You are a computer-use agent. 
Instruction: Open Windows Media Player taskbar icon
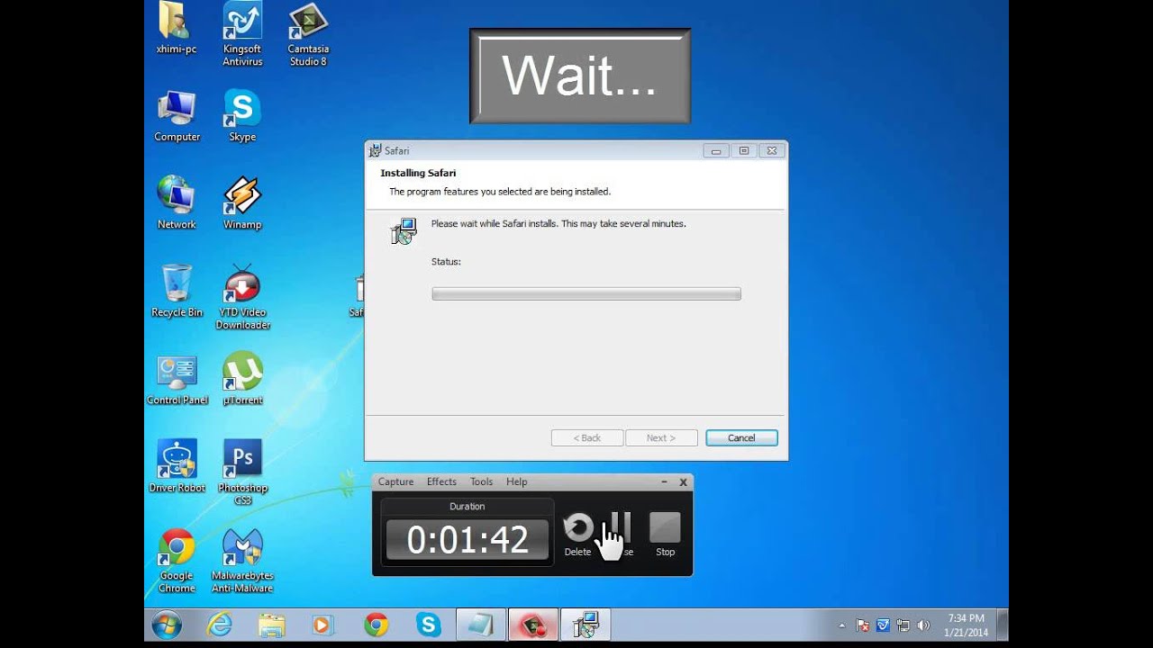[322, 625]
